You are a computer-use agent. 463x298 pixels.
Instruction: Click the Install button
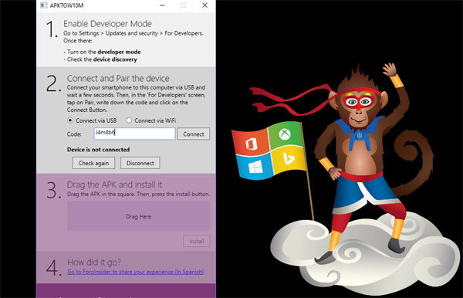click(x=196, y=241)
